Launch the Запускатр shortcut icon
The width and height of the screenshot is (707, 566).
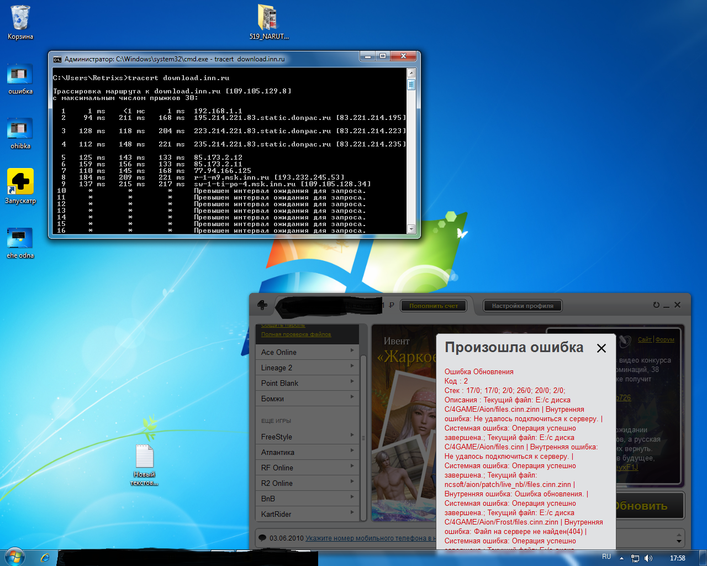[x=20, y=183]
